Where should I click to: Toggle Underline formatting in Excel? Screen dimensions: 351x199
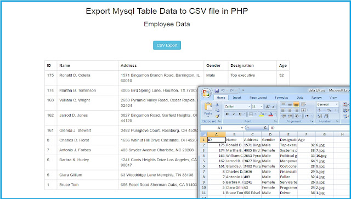coord(240,114)
